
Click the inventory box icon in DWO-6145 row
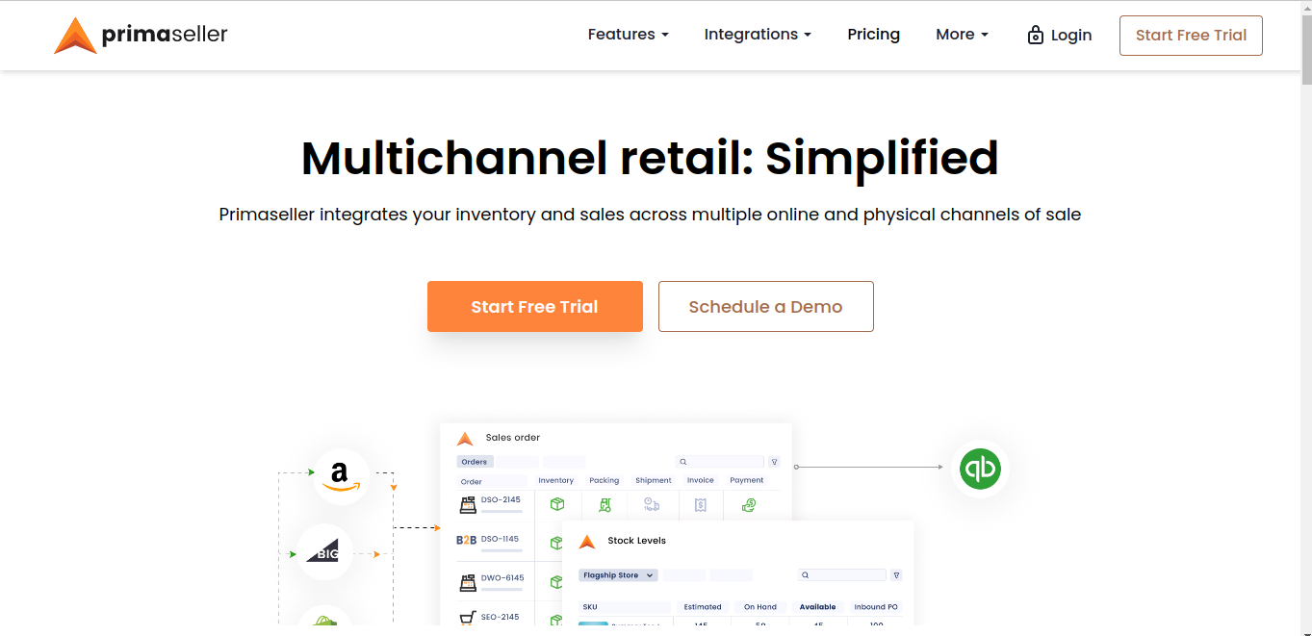(555, 582)
